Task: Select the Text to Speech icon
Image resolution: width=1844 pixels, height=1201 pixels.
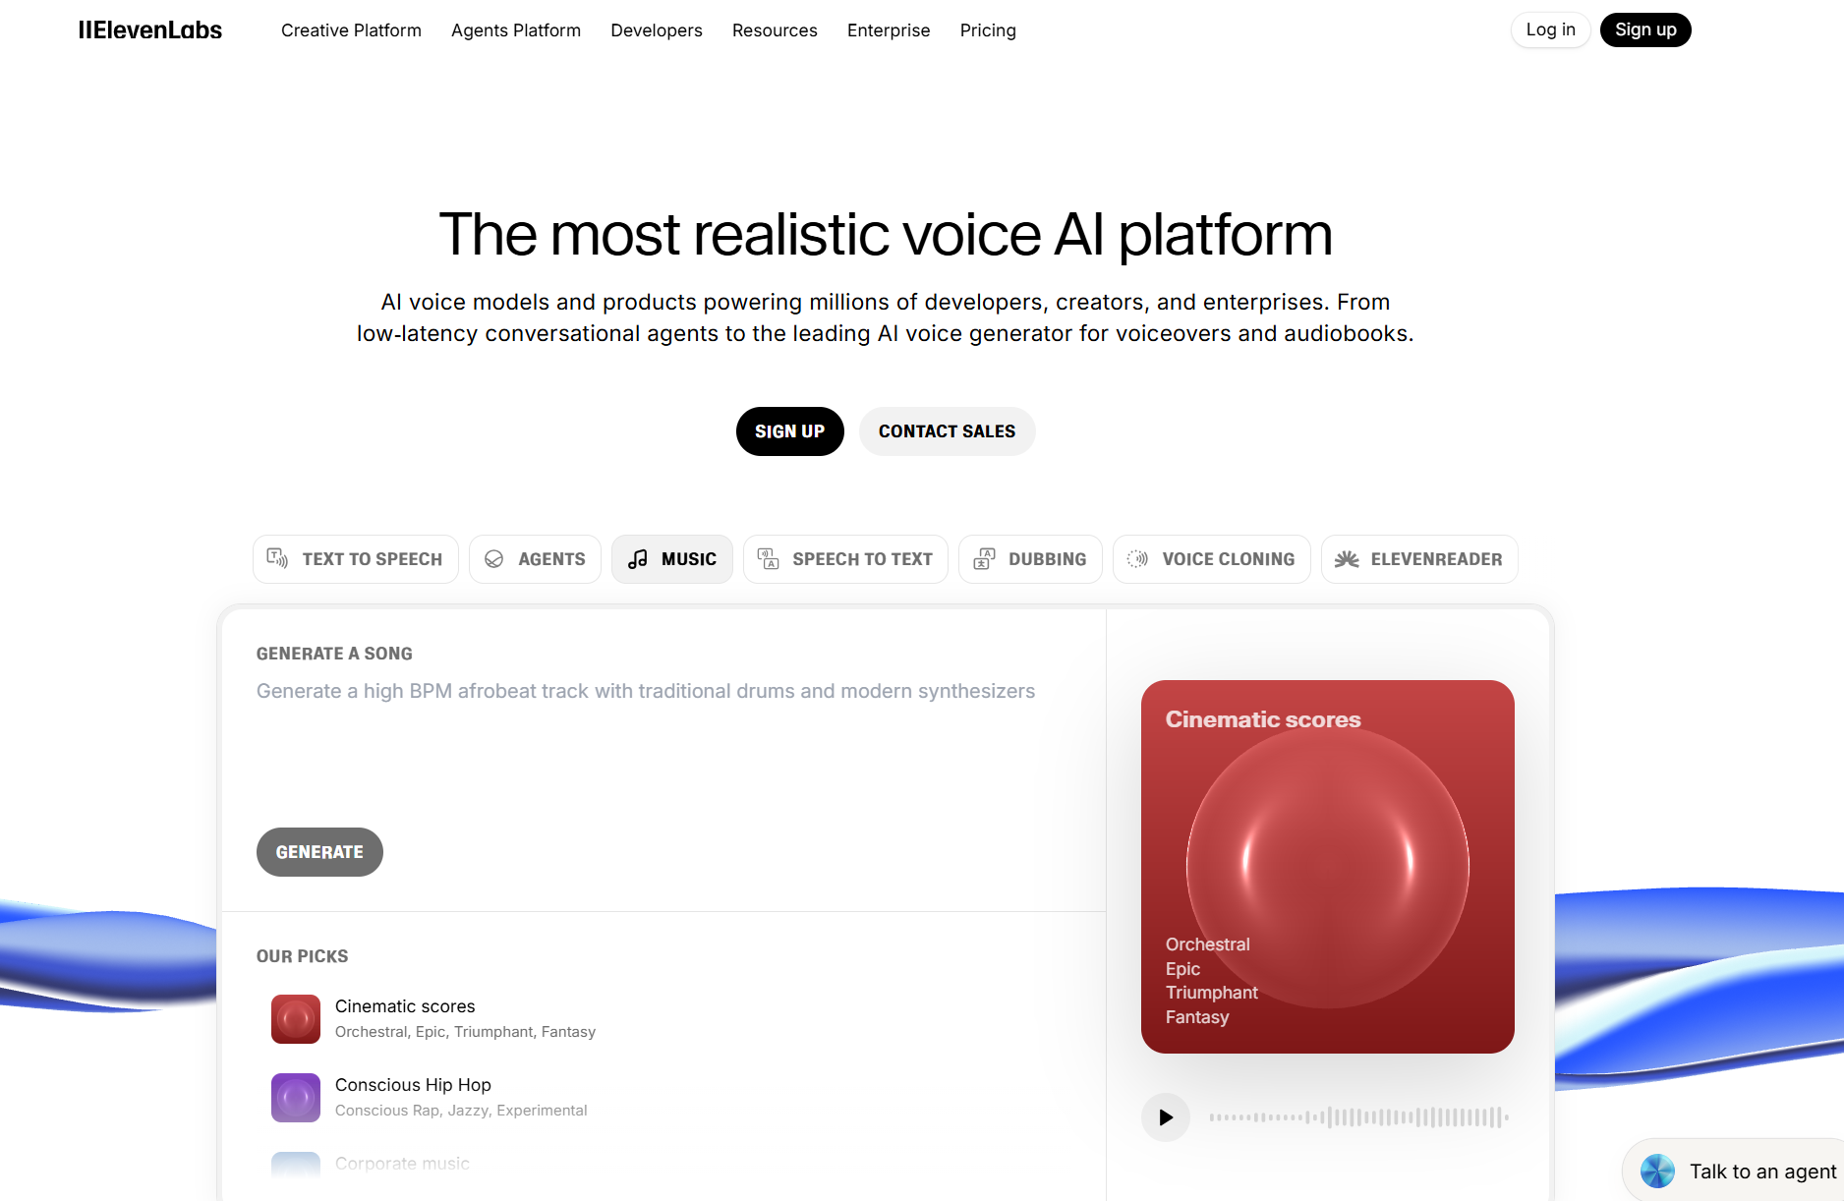Action: 277,558
